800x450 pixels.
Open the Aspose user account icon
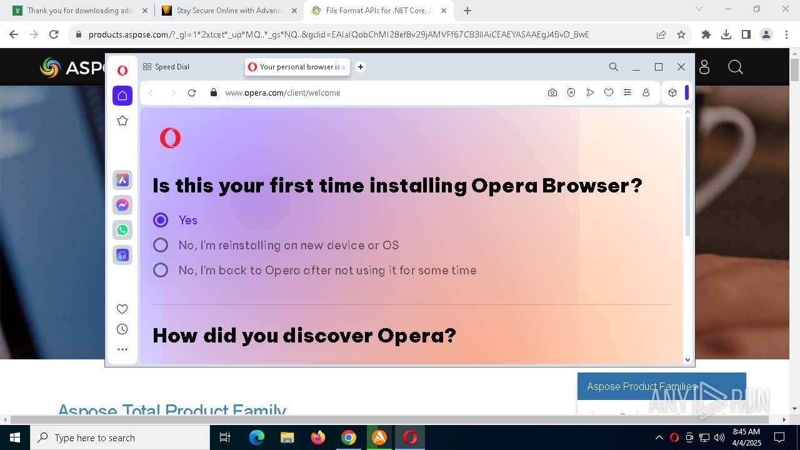point(704,67)
